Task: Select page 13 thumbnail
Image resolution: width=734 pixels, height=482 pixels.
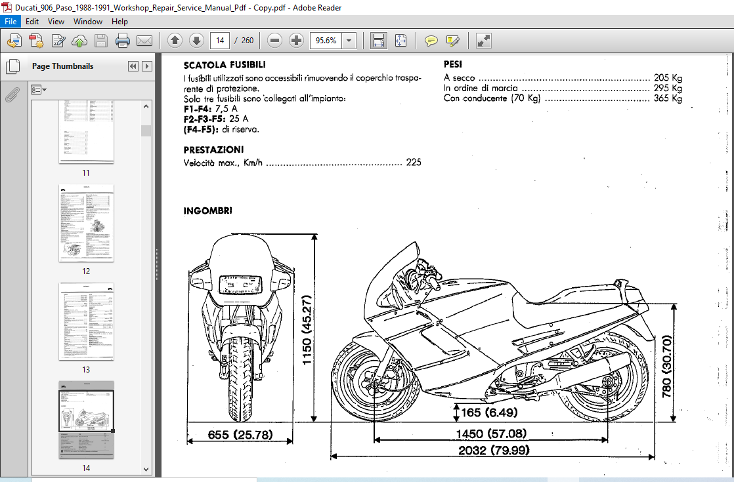Action: pos(86,321)
